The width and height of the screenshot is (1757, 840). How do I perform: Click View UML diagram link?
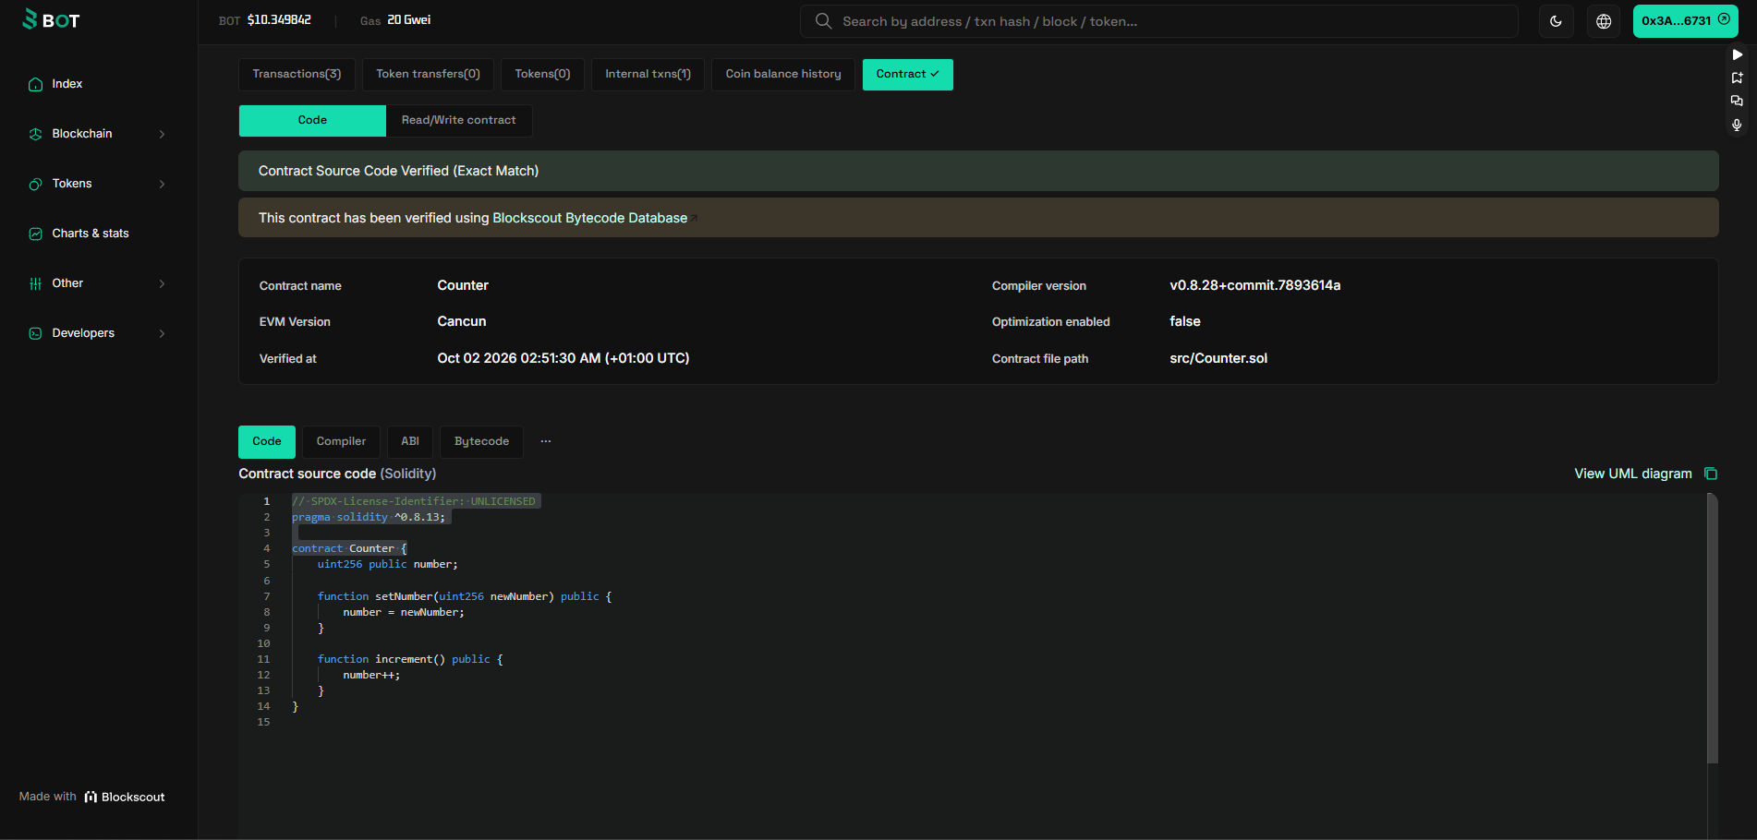coord(1632,474)
